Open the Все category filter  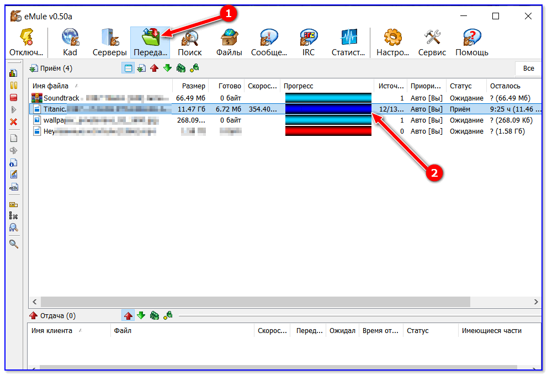tap(528, 68)
